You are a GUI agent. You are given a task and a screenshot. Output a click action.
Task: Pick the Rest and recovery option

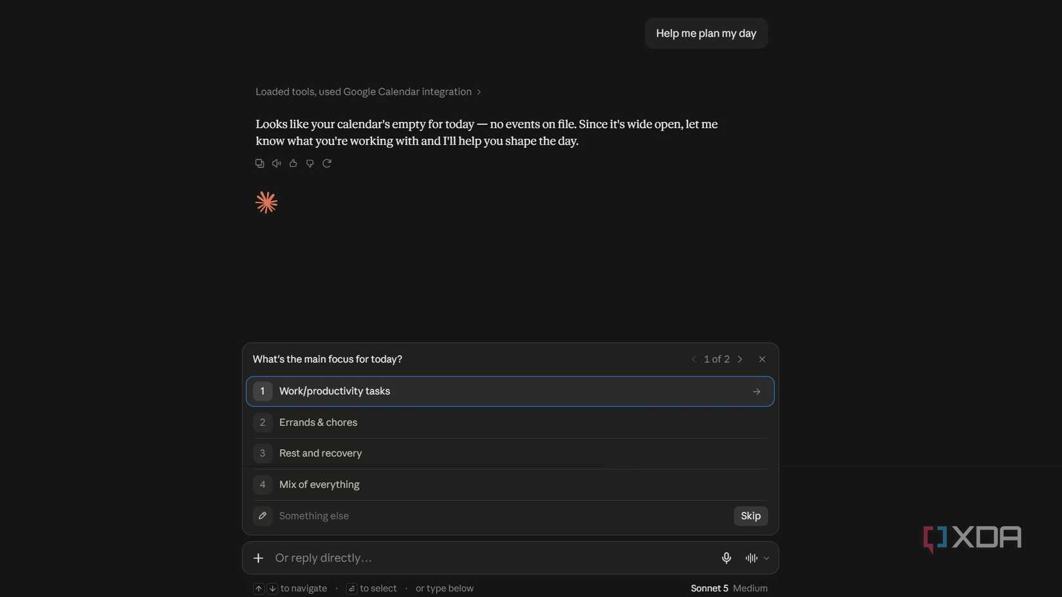(510, 454)
